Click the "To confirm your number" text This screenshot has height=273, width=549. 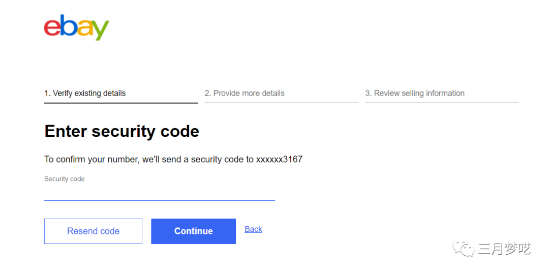(x=91, y=159)
